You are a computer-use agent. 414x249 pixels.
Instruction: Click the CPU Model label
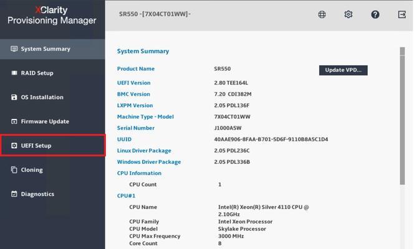point(143,229)
